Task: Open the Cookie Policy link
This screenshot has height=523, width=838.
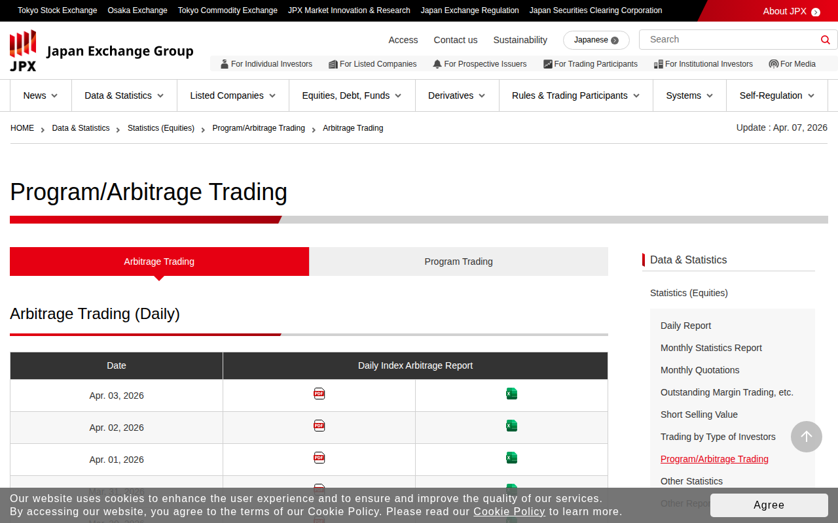Action: pyautogui.click(x=509, y=511)
